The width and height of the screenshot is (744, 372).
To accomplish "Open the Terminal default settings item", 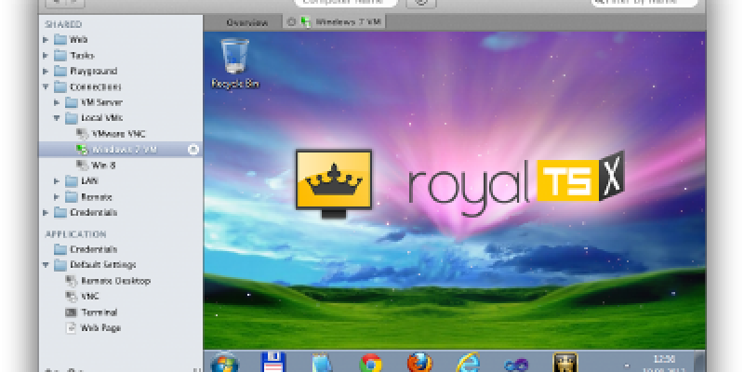I will point(99,312).
